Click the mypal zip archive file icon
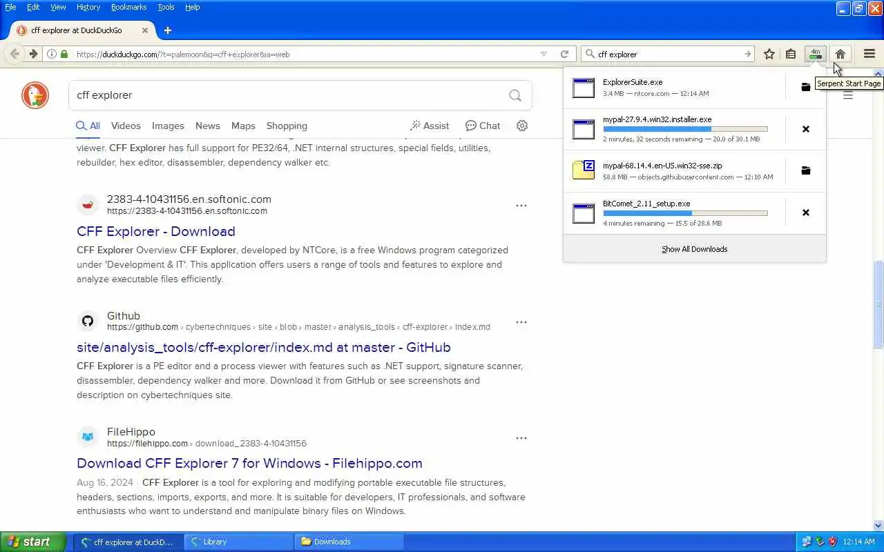The image size is (884, 552). click(584, 170)
